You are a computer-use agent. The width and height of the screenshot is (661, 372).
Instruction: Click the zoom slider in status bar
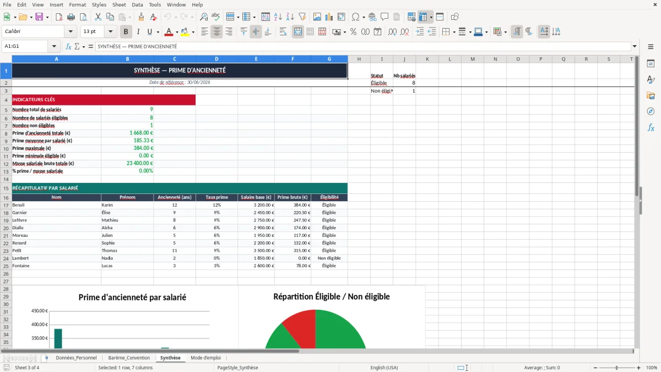[x=616, y=368]
